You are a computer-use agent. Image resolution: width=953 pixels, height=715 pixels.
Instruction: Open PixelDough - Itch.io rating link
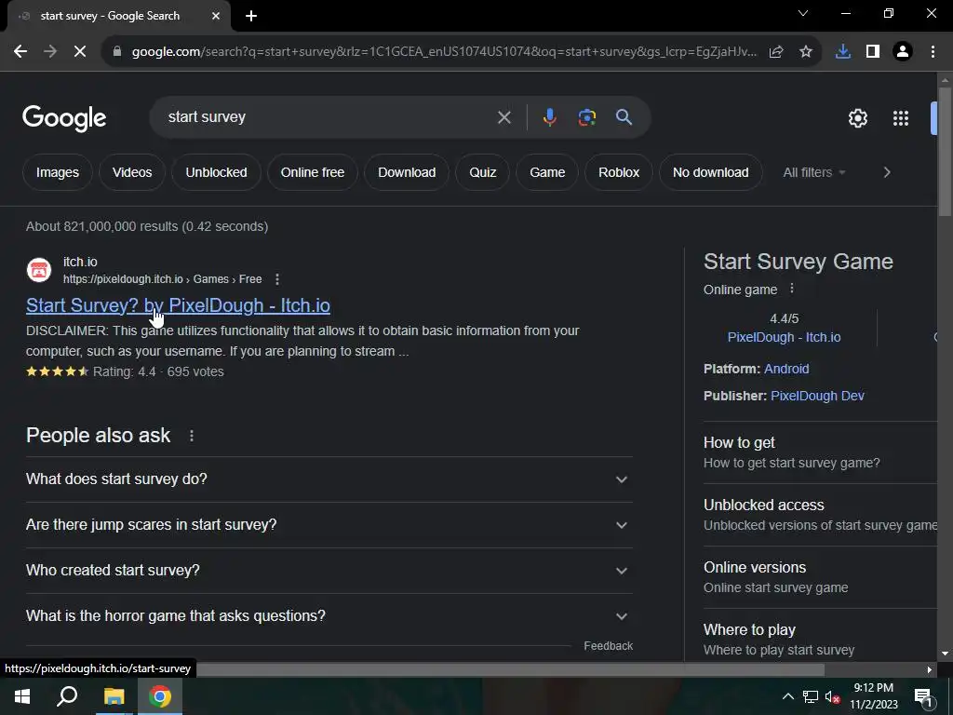tap(784, 337)
